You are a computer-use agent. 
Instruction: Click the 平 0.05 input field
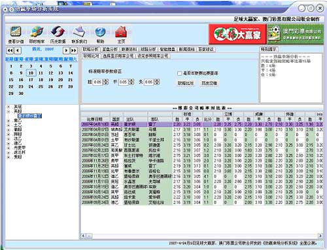coord(124,82)
